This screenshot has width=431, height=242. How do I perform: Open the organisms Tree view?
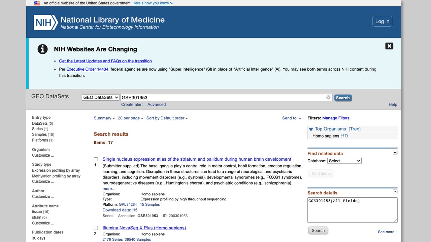355,129
